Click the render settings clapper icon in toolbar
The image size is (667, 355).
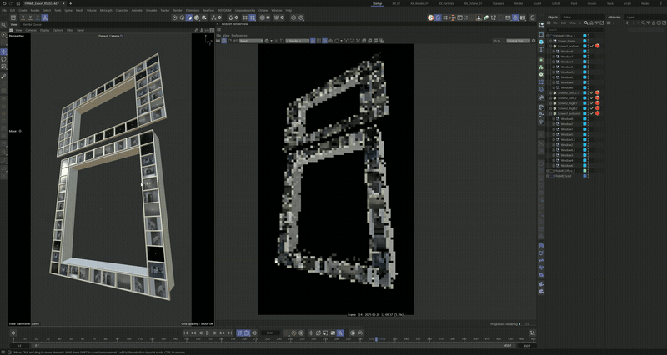coord(523,17)
